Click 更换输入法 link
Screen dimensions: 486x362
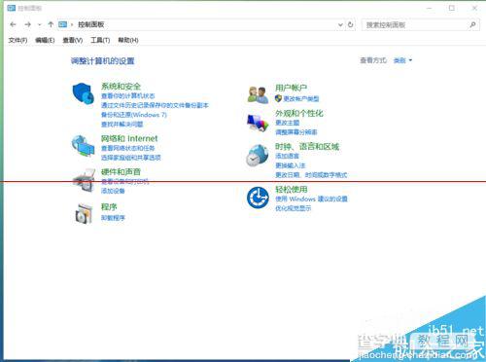[291, 165]
